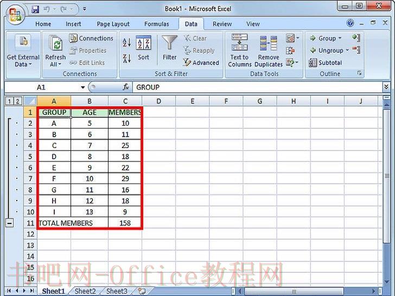Toggle the Filter funnel
The image size is (395, 296).
point(169,48)
